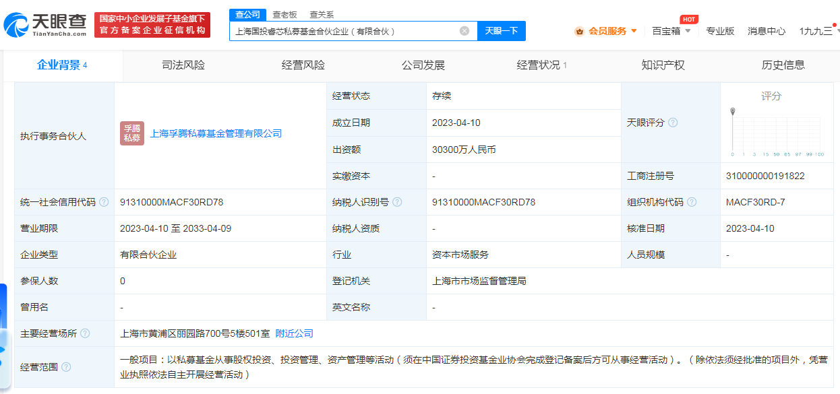This screenshot has height=394, width=840.
Task: Open the 经营风险 tab
Action: coord(303,65)
